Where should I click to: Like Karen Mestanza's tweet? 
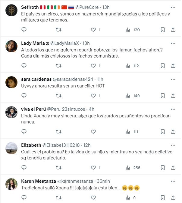(x=93, y=198)
